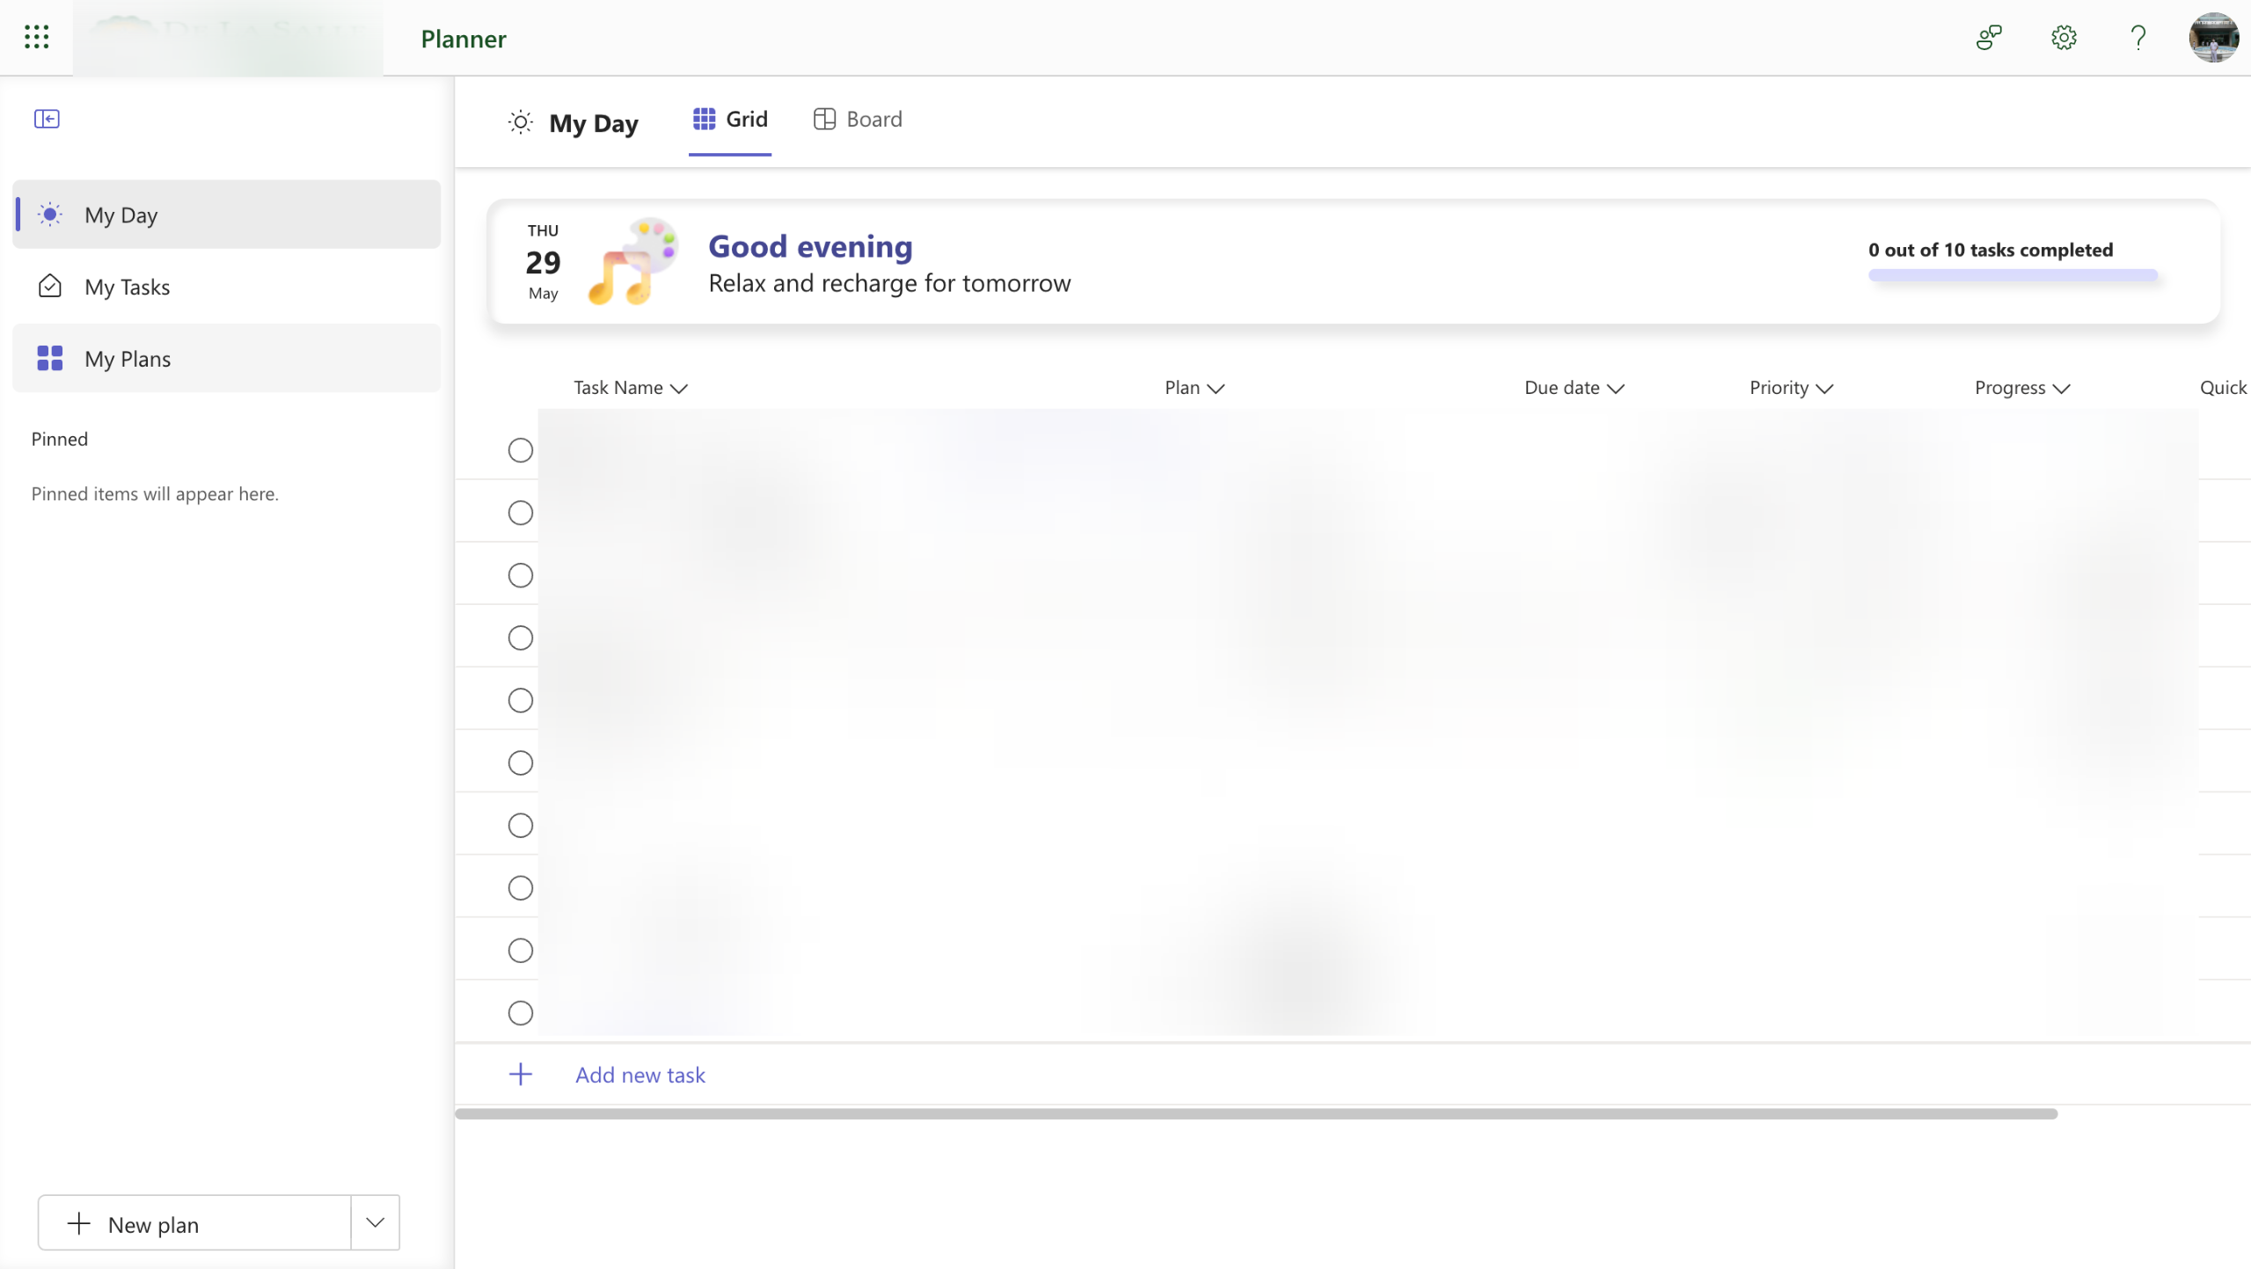Switch to the Board view tab

858,119
